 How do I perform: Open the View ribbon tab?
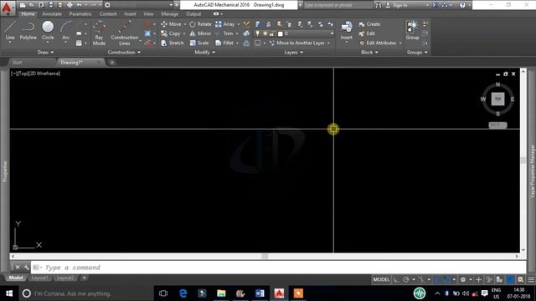click(148, 14)
